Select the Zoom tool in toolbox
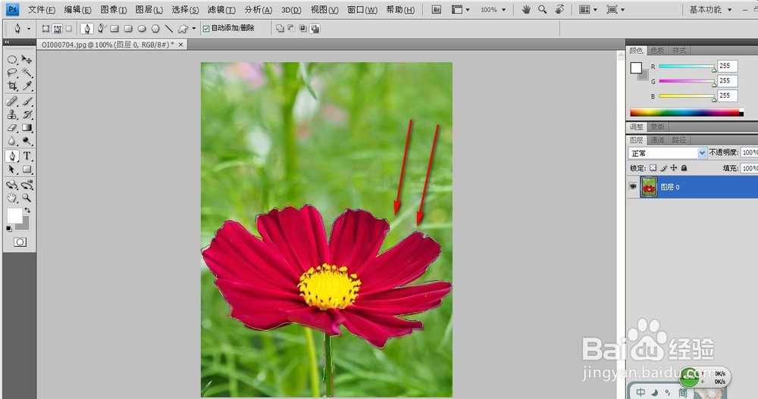The image size is (758, 399). pos(27,198)
